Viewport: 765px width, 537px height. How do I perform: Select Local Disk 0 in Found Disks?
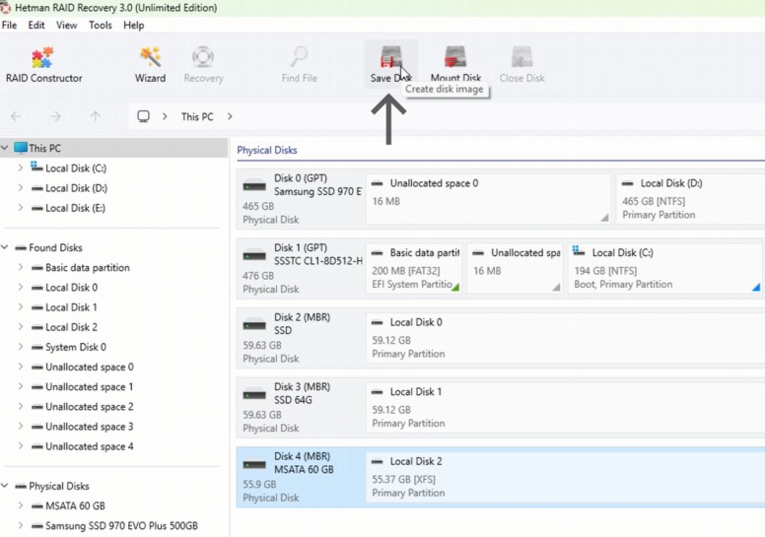pos(71,288)
